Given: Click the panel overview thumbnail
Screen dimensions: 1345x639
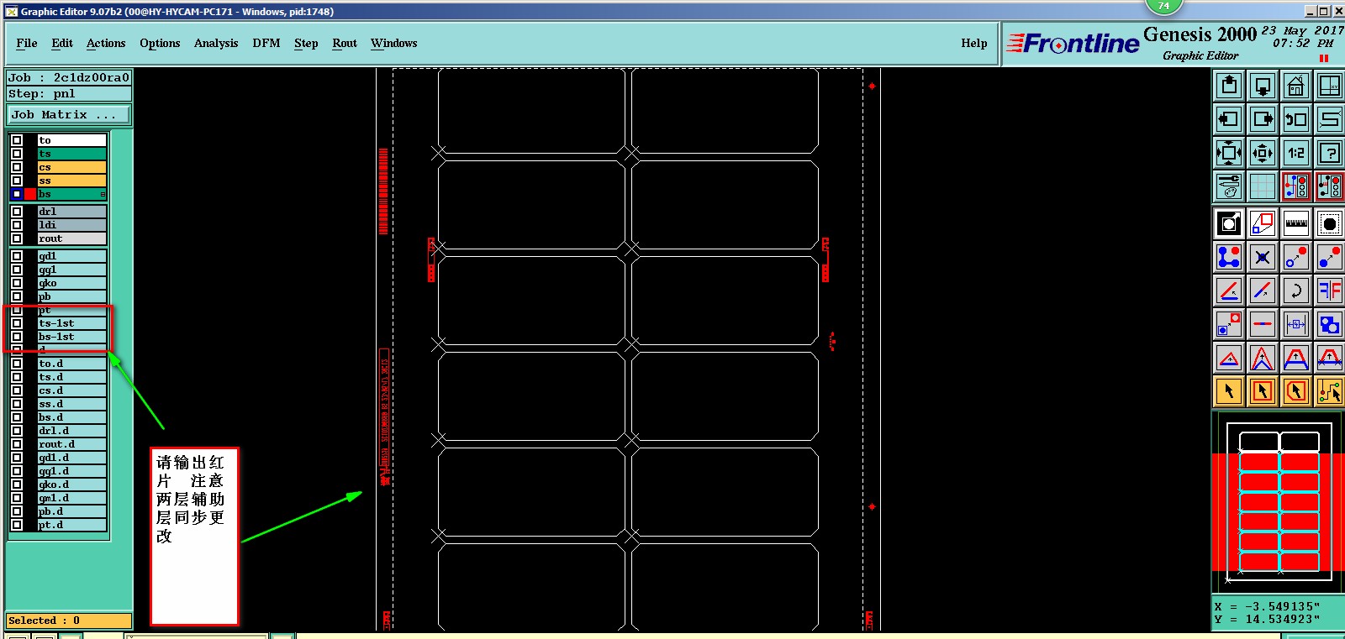Looking at the screenshot, I should [x=1279, y=502].
